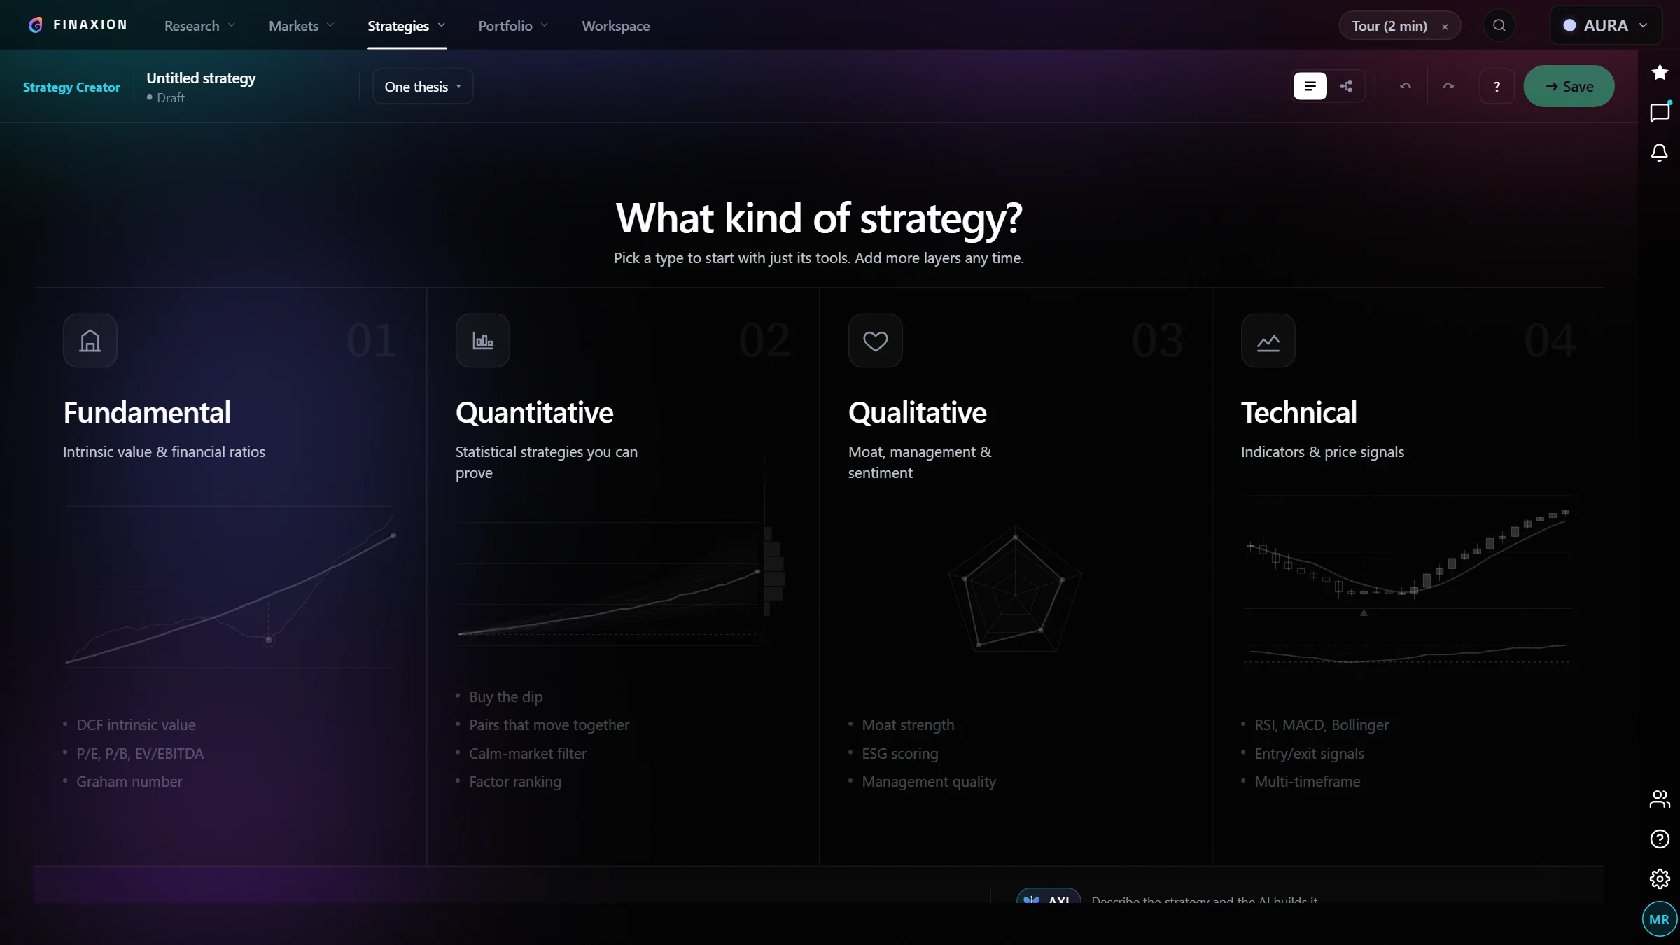Click the "Graham number" bullet
Image resolution: width=1680 pixels, height=945 pixels.
click(x=129, y=782)
